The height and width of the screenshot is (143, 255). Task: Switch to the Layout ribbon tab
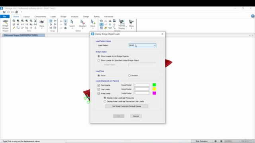27,17
